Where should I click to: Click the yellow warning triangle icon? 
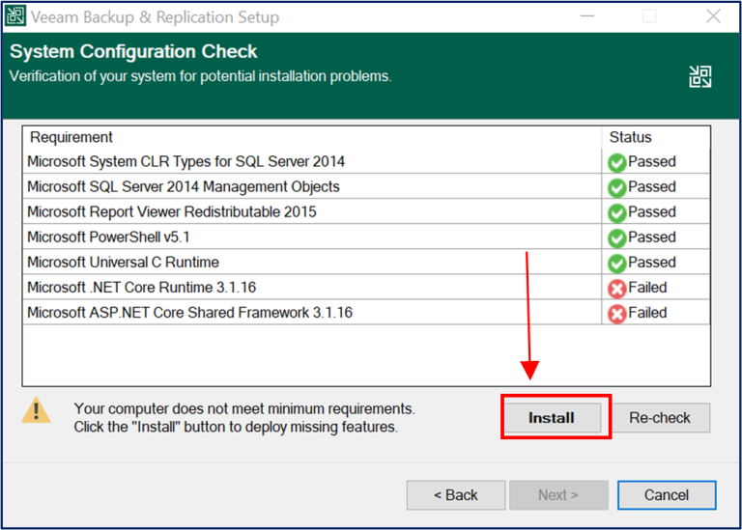tap(37, 410)
